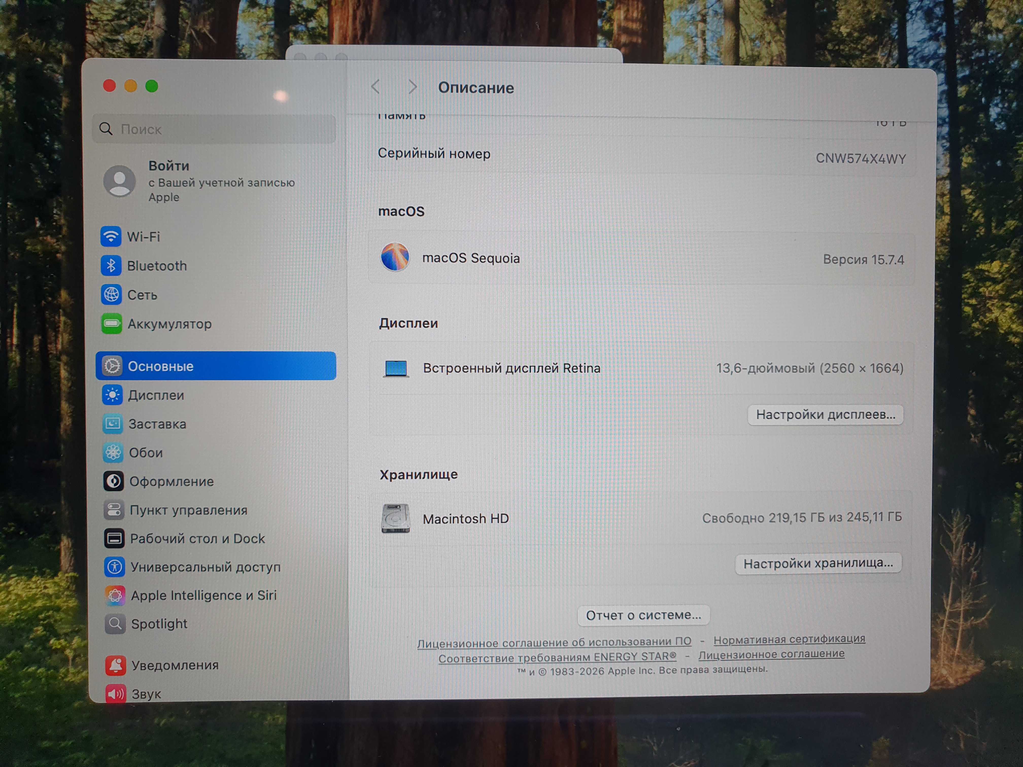Open Apple Intelligence и Siri icon
This screenshot has width=1023, height=767.
(115, 595)
